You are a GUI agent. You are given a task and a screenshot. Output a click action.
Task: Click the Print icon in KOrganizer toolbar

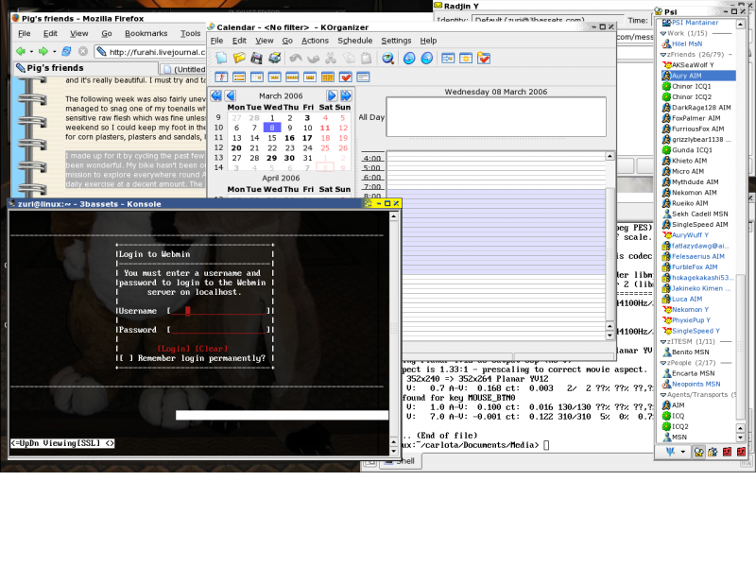tap(272, 59)
